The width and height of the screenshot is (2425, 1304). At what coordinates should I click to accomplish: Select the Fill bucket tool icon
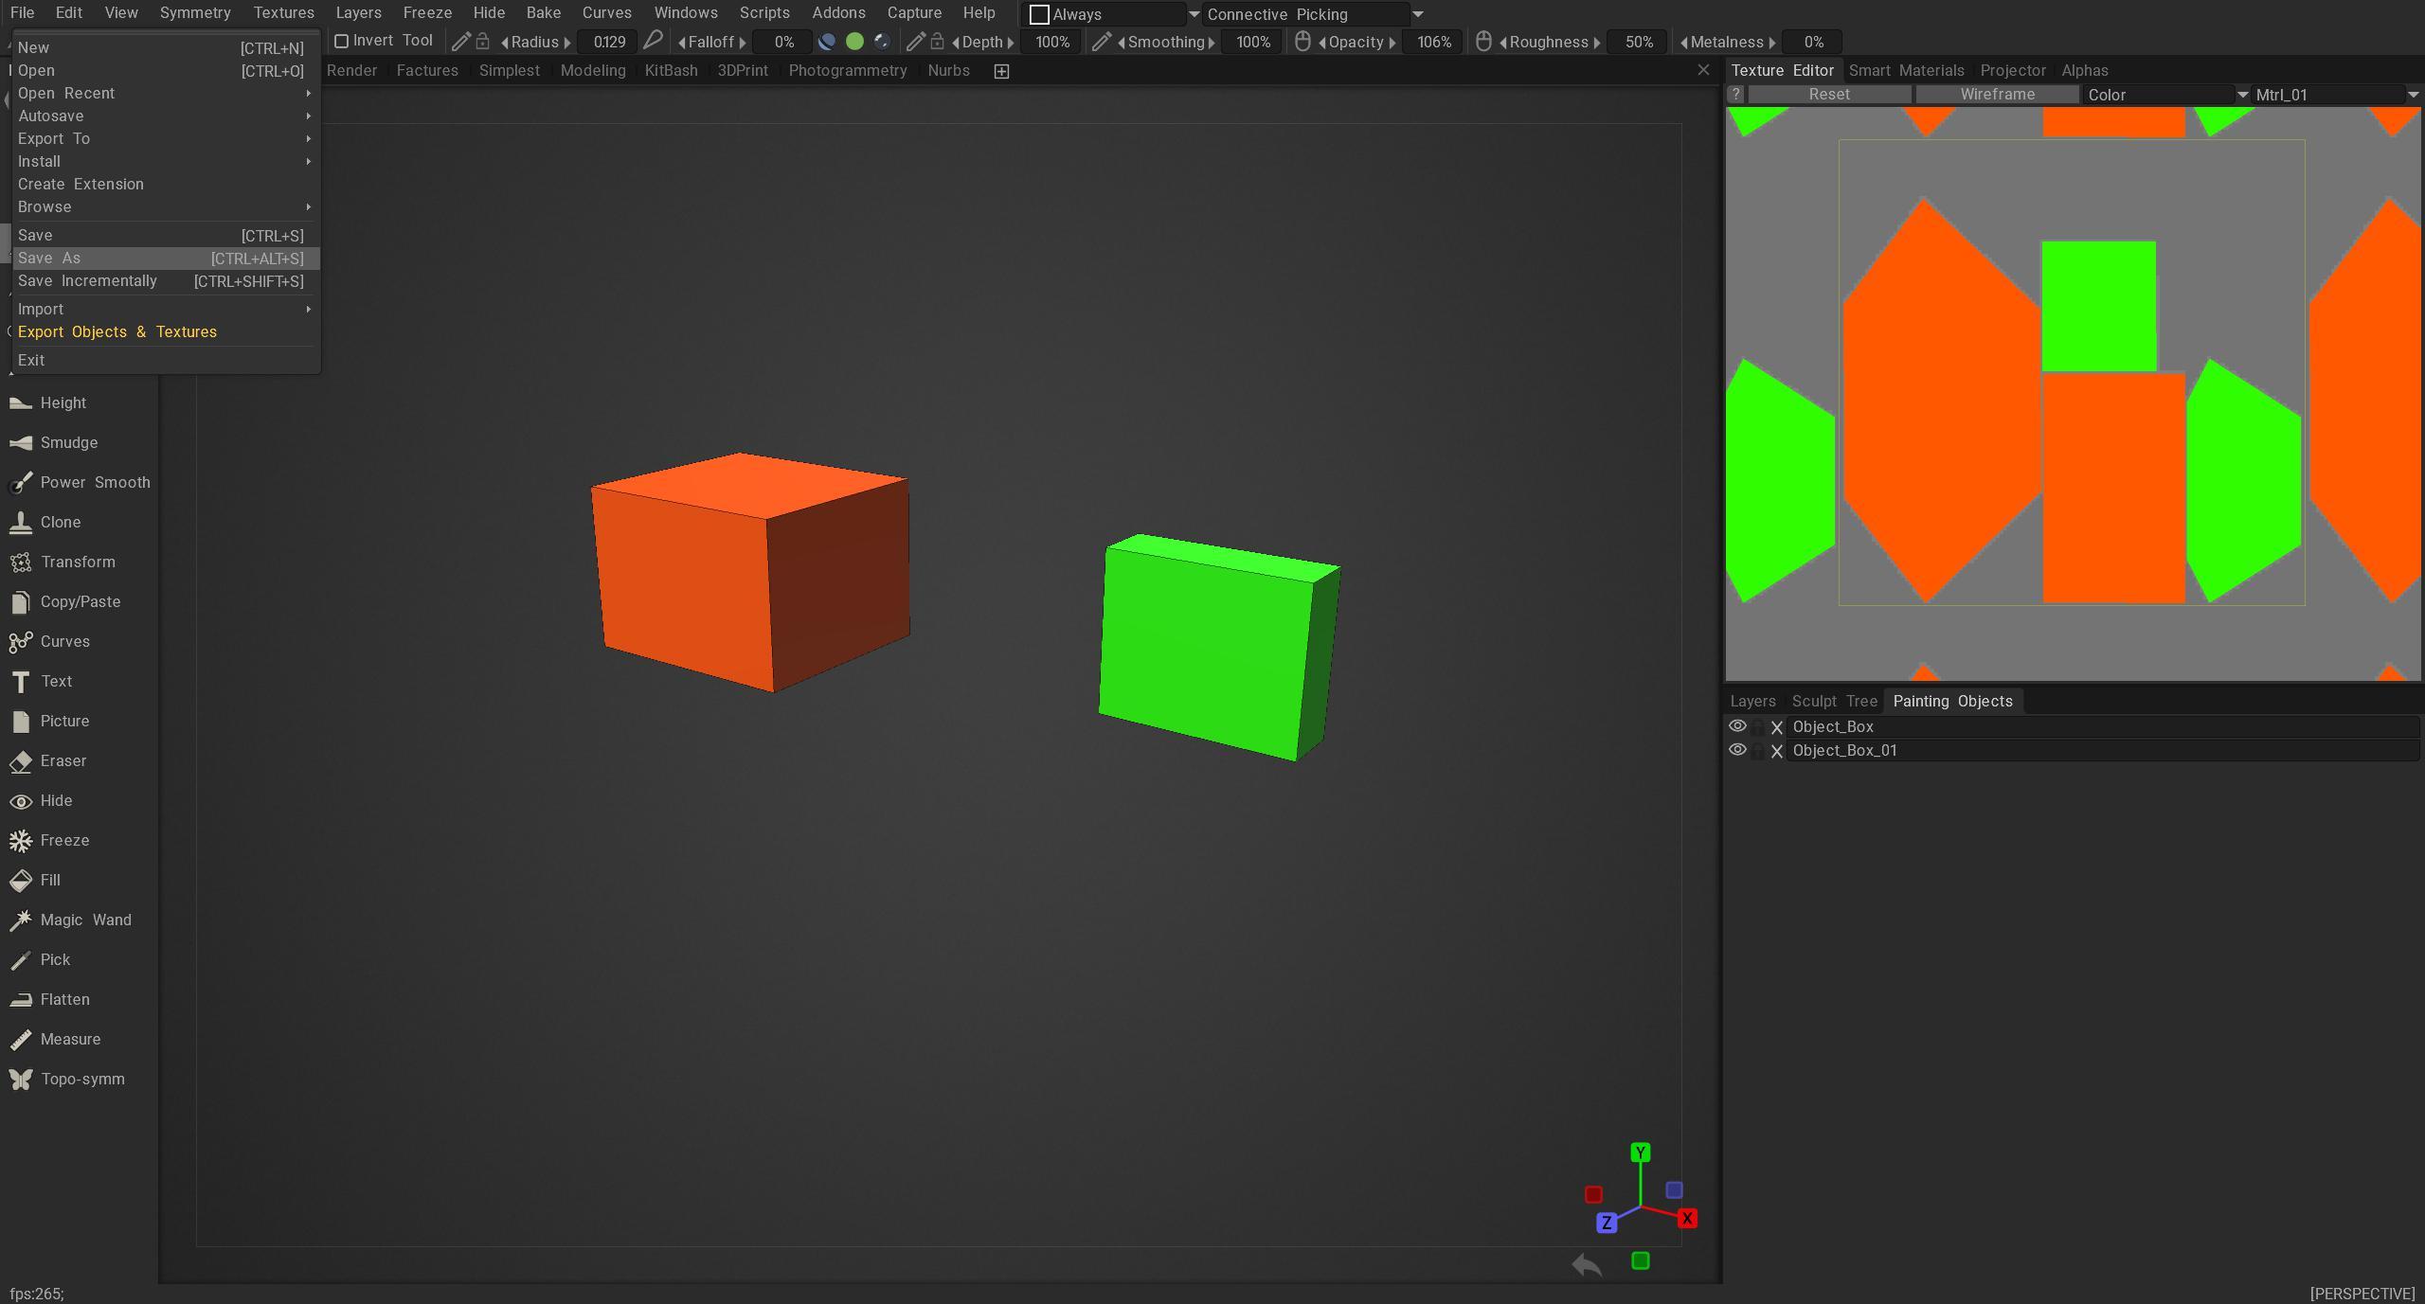click(20, 881)
